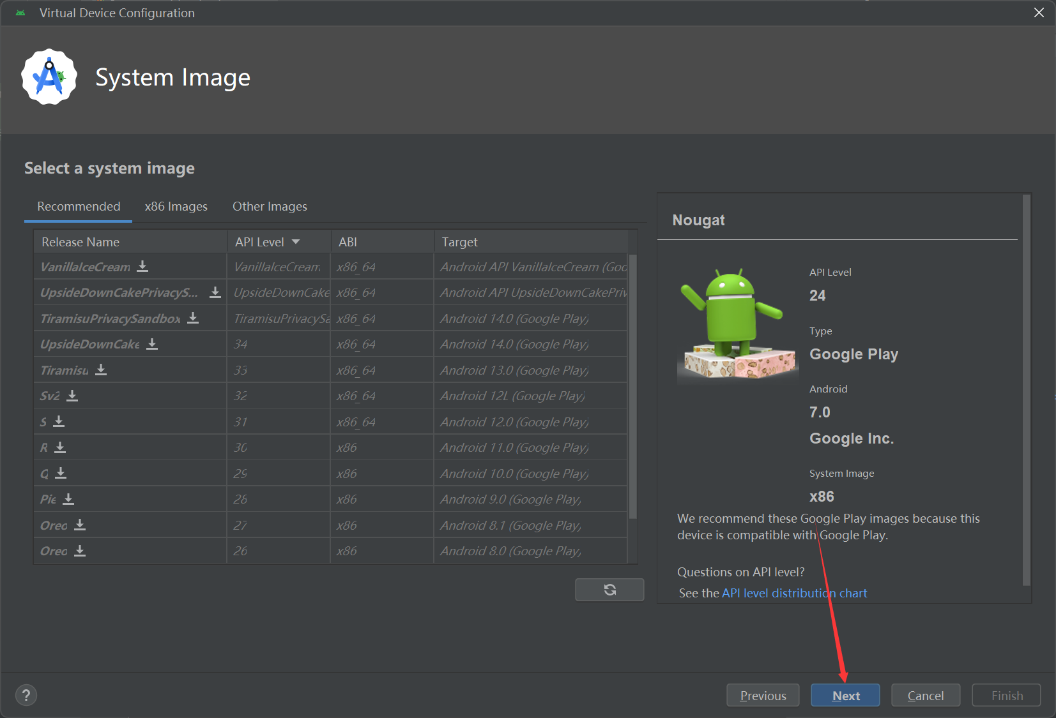Image resolution: width=1056 pixels, height=718 pixels.
Task: Download the Pie system image
Action: tap(68, 499)
